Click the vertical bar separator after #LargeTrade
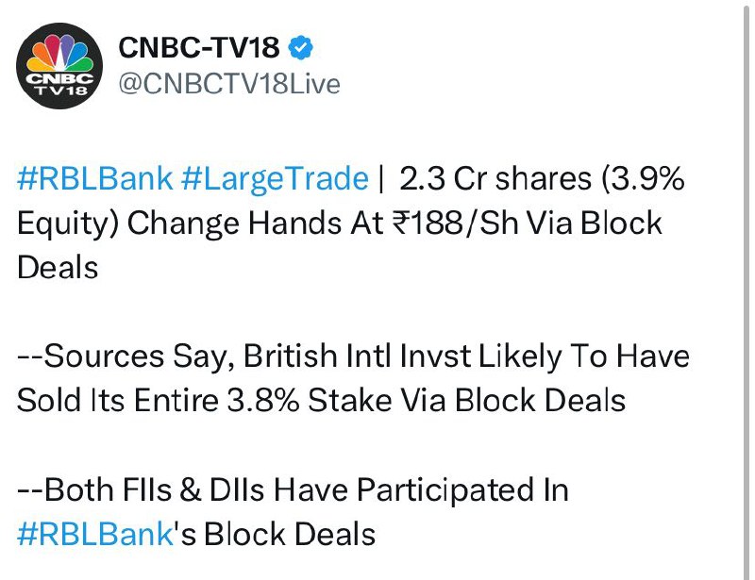This screenshot has width=755, height=580. (x=382, y=180)
